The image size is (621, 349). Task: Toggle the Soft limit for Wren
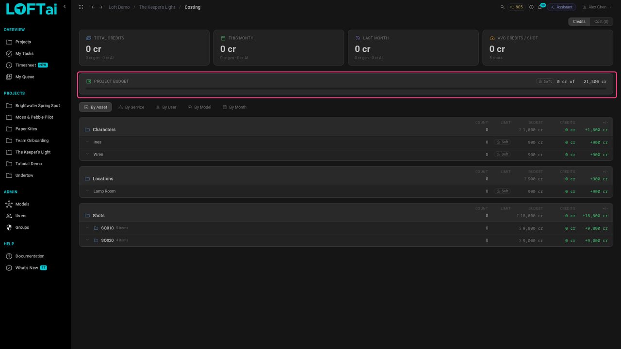[502, 154]
